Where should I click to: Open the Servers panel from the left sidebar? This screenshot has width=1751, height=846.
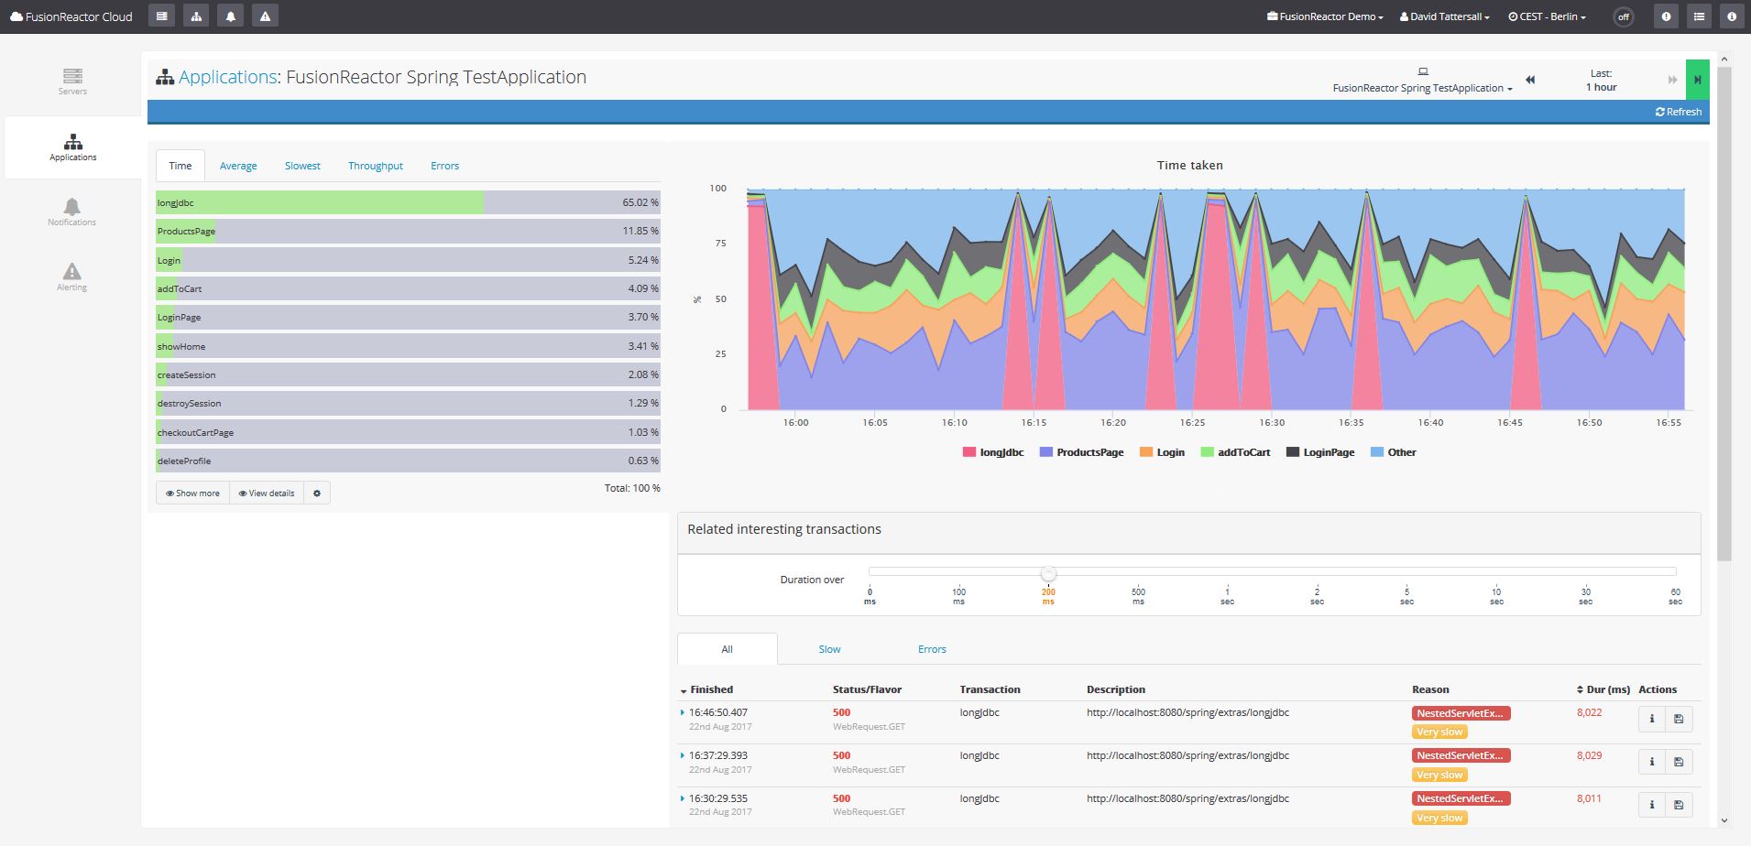tap(71, 81)
